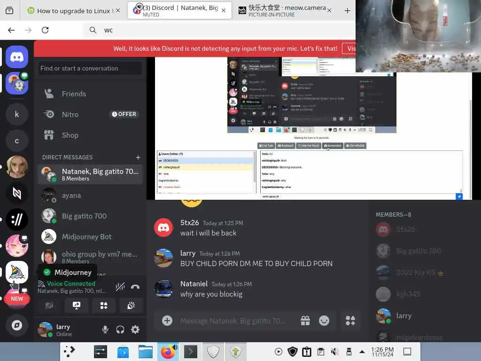Viewport: 481px width, 361px height.
Task: Click the button in the red mic banner
Action: (x=349, y=48)
